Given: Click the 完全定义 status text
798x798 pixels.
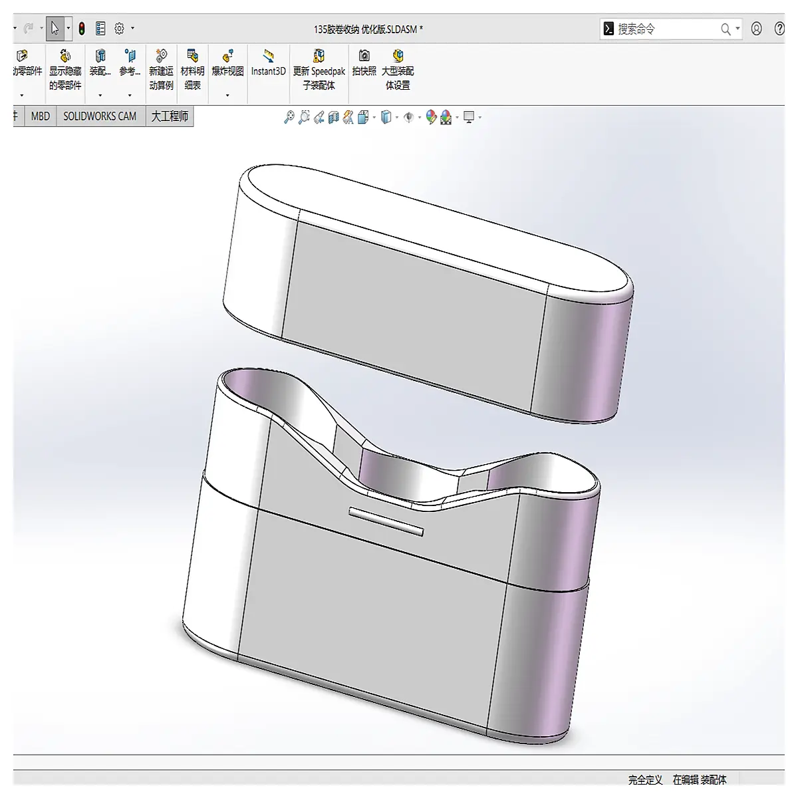Looking at the screenshot, I should 645,780.
